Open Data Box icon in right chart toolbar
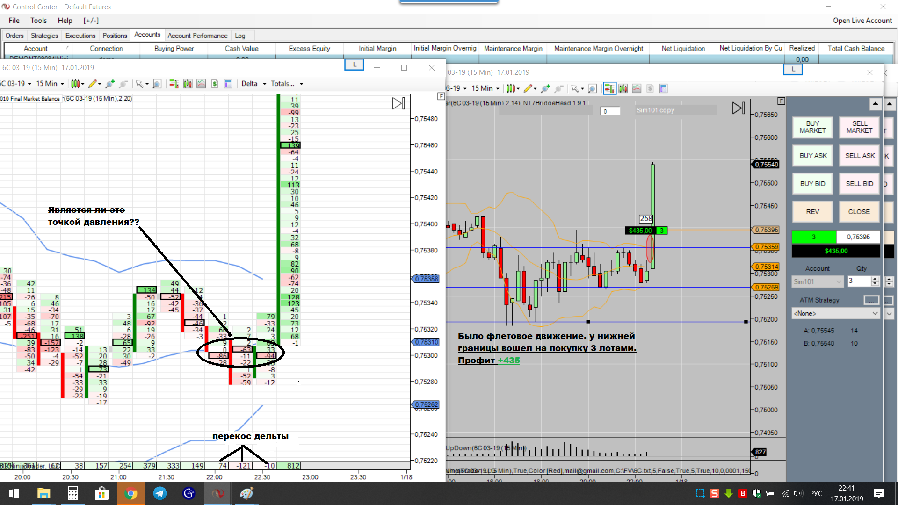This screenshot has width=898, height=505. [663, 88]
